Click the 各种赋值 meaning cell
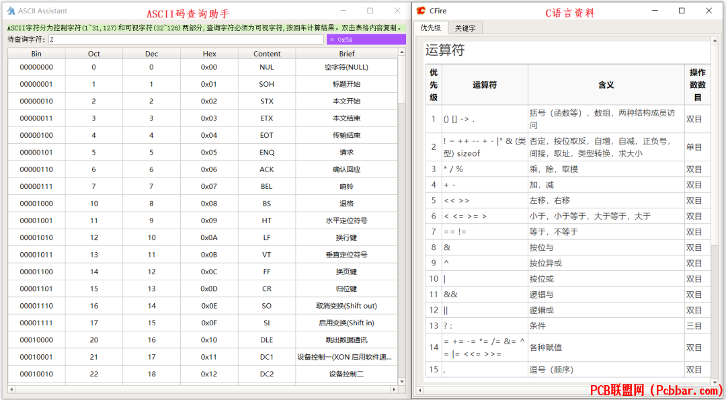The image size is (726, 400). 606,348
